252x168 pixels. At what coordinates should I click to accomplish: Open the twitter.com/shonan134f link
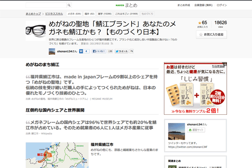tap(187, 147)
